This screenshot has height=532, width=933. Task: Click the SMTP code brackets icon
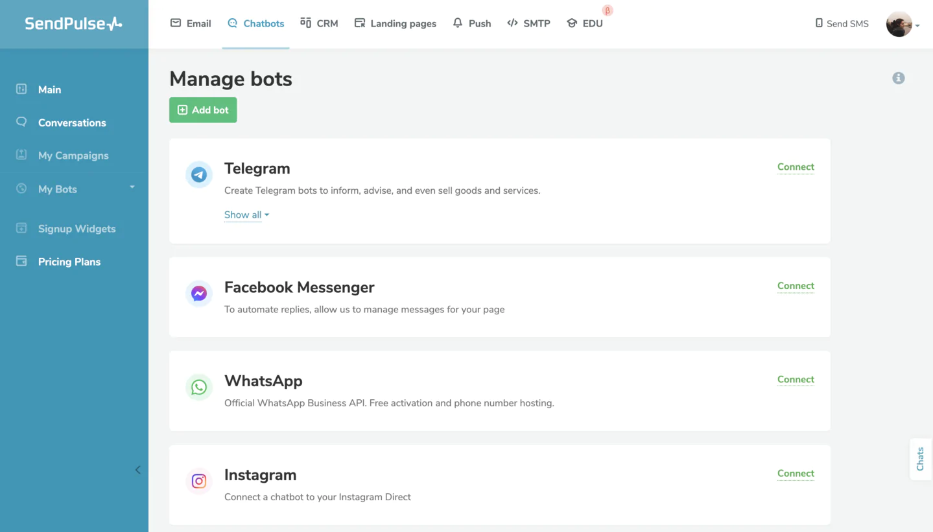(x=512, y=23)
